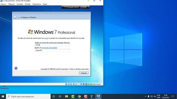
Task: Open the Windows Start menu
Action: [3, 97]
